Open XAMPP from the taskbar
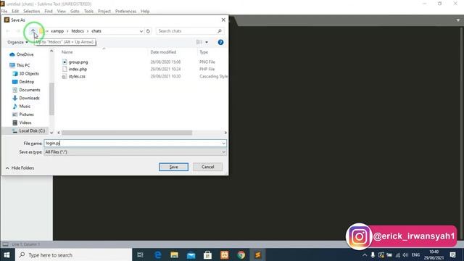The width and height of the screenshot is (464, 261). pos(224,254)
